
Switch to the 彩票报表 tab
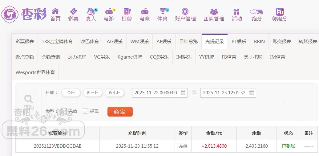pyautogui.click(x=25, y=41)
